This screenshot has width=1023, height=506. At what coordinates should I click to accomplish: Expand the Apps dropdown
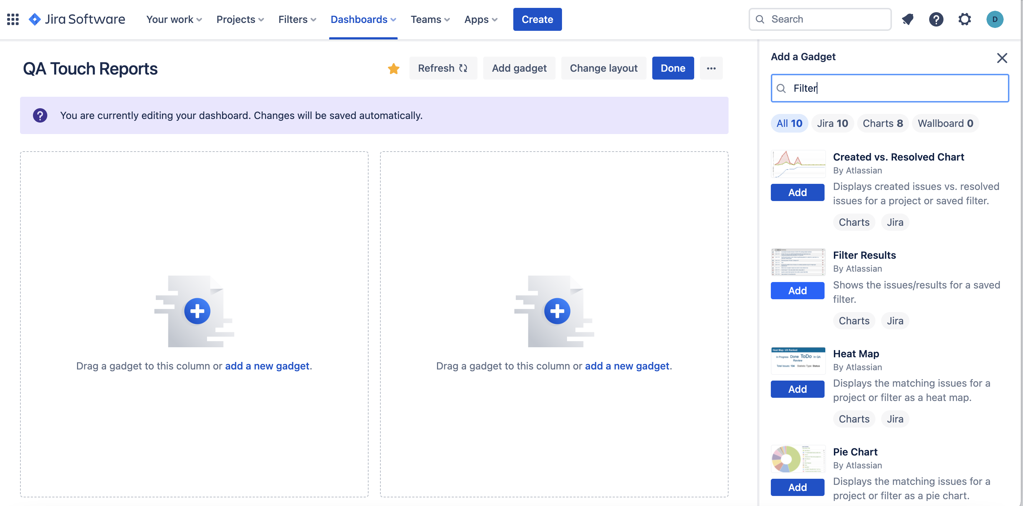(x=481, y=19)
